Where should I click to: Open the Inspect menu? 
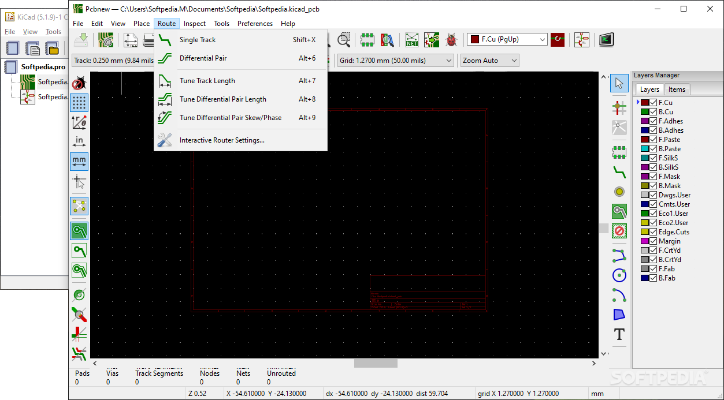195,24
